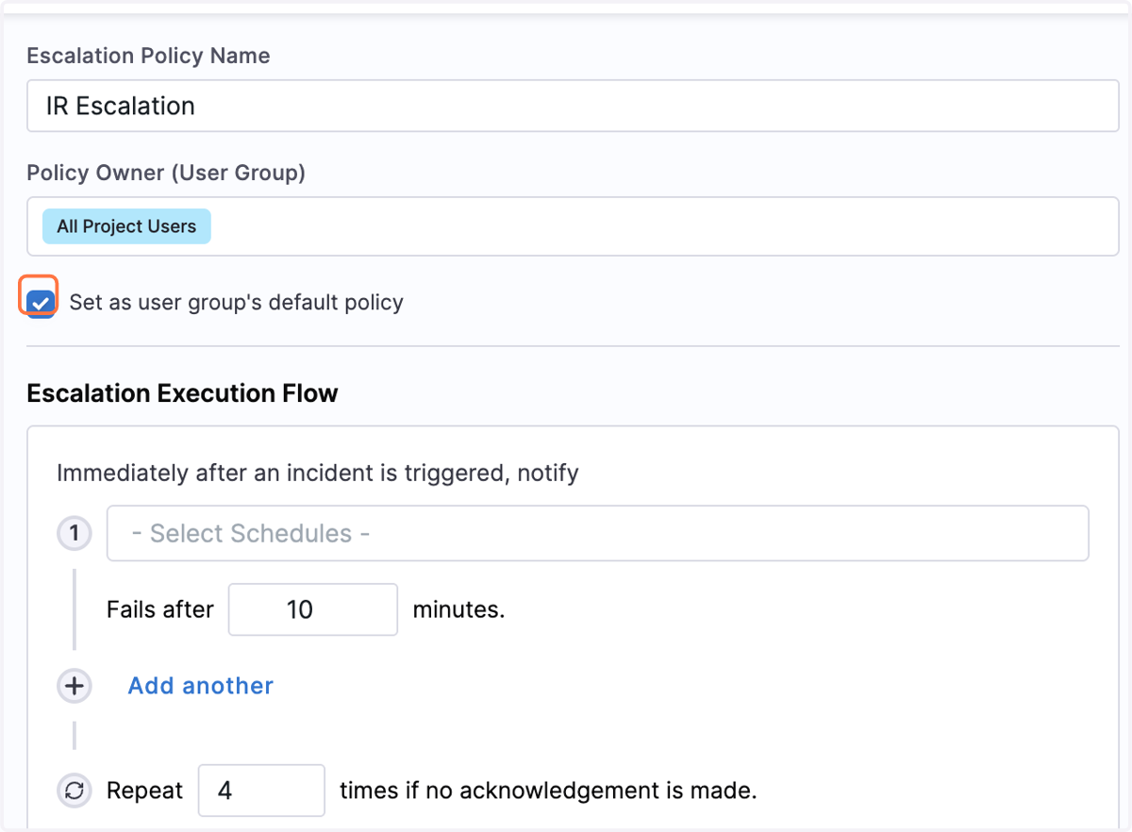Image resolution: width=1132 pixels, height=832 pixels.
Task: Open the Policy Owner user group field
Action: [x=573, y=226]
